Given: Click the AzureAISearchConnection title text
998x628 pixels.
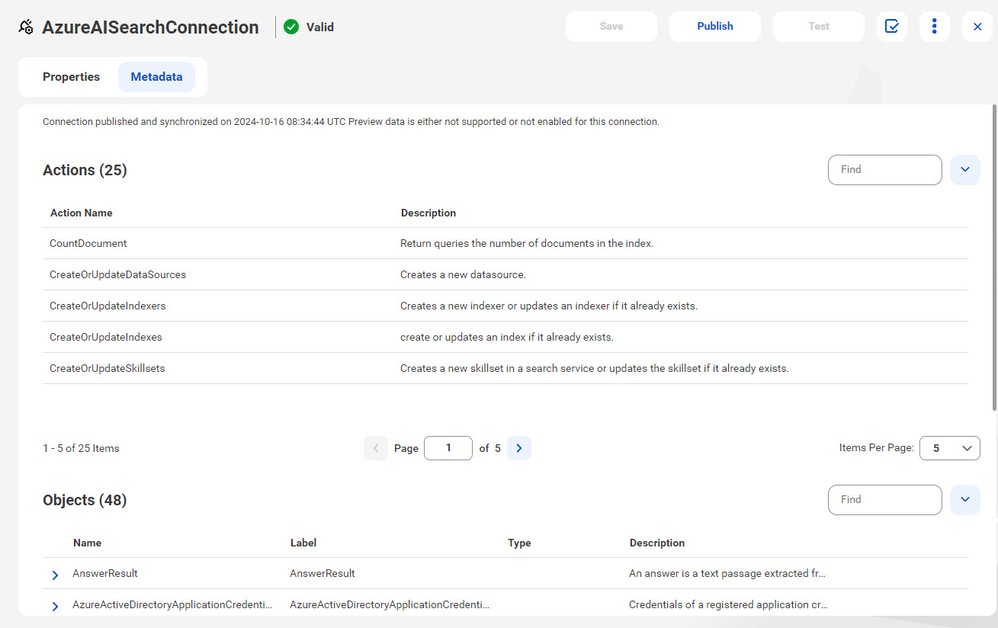Looking at the screenshot, I should click(150, 27).
